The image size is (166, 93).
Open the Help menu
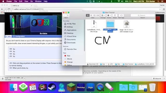[46, 1]
